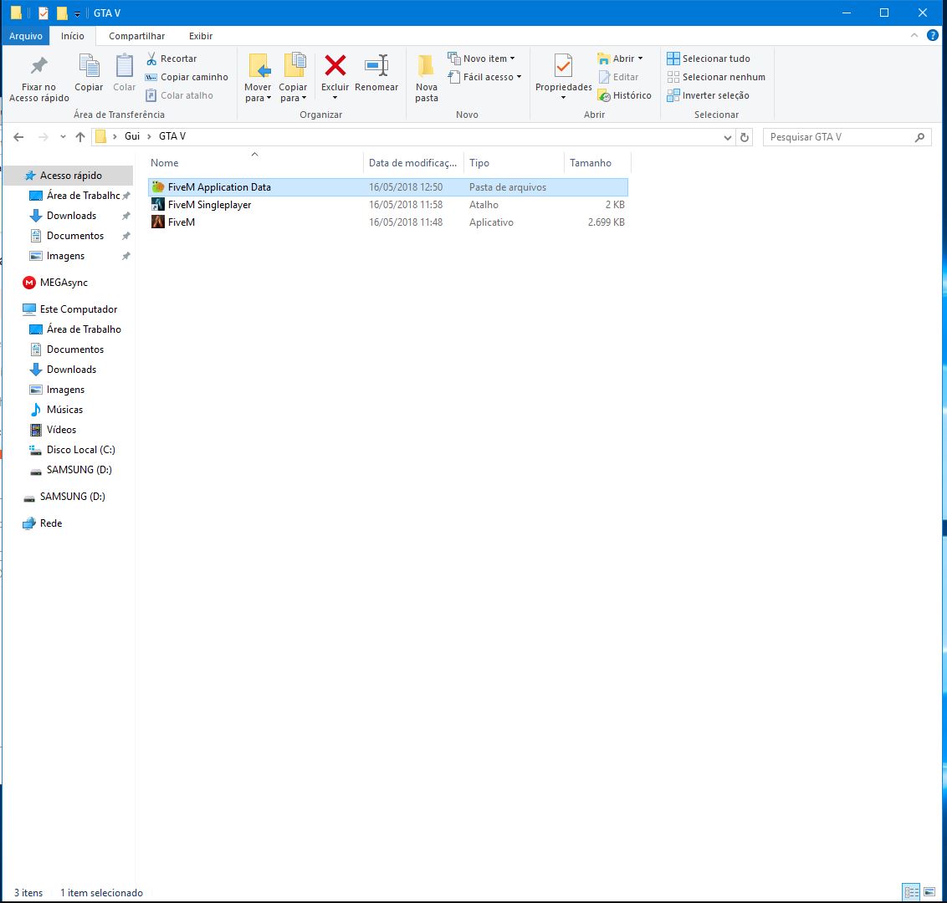Open Quick Access Toolbar customize arrow
The width and height of the screenshot is (947, 903).
click(77, 13)
